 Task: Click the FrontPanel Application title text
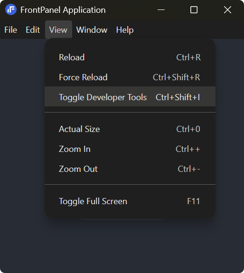pyautogui.click(x=63, y=10)
